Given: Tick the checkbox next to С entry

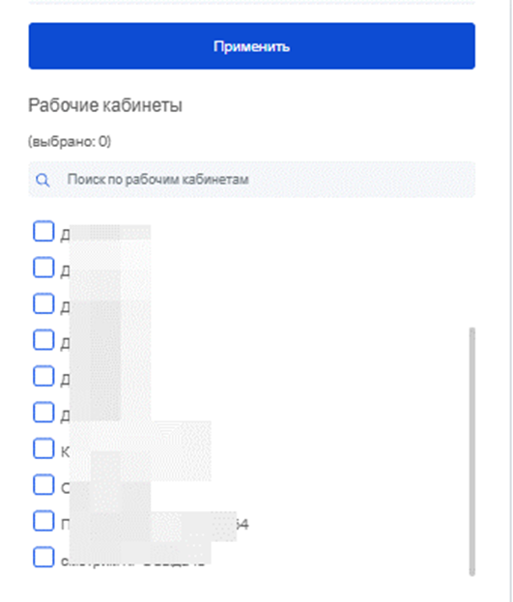Looking at the screenshot, I should 43,484.
